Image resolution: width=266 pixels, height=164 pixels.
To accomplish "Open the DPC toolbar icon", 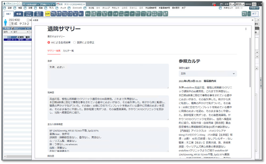I will (126, 14).
